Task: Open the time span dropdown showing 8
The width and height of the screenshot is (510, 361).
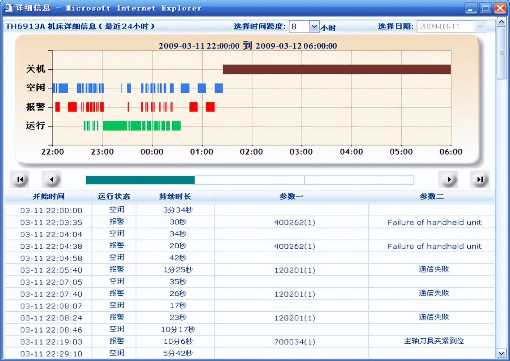Action: pyautogui.click(x=314, y=27)
